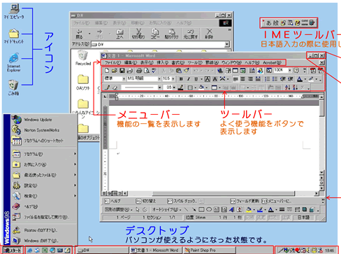Viewport: 341px width, 254px height.
Task: Click the Open file icon in Word toolbar
Action: click(115, 71)
